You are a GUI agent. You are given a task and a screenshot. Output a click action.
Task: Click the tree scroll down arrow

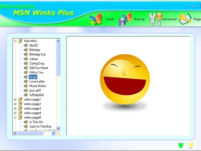click(58, 128)
